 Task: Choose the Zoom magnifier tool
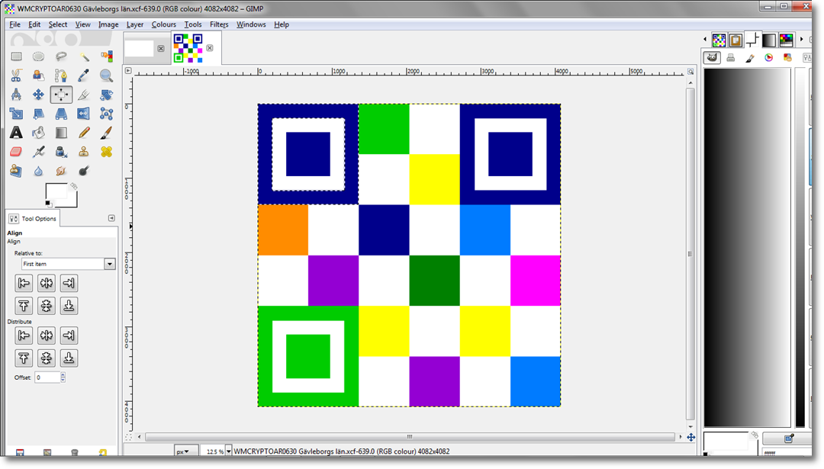[x=107, y=75]
